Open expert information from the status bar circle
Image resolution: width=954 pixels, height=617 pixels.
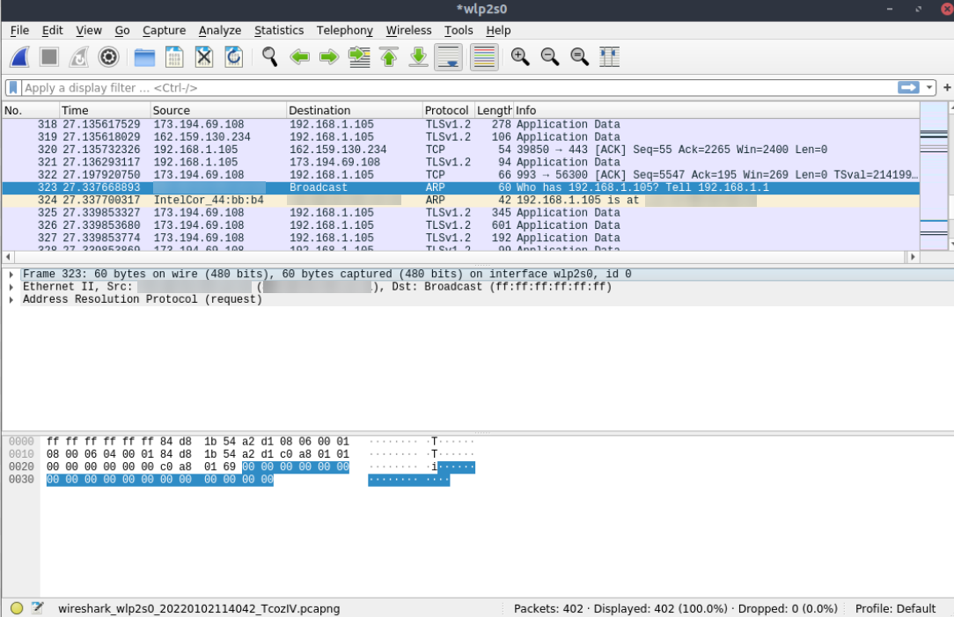tap(17, 608)
